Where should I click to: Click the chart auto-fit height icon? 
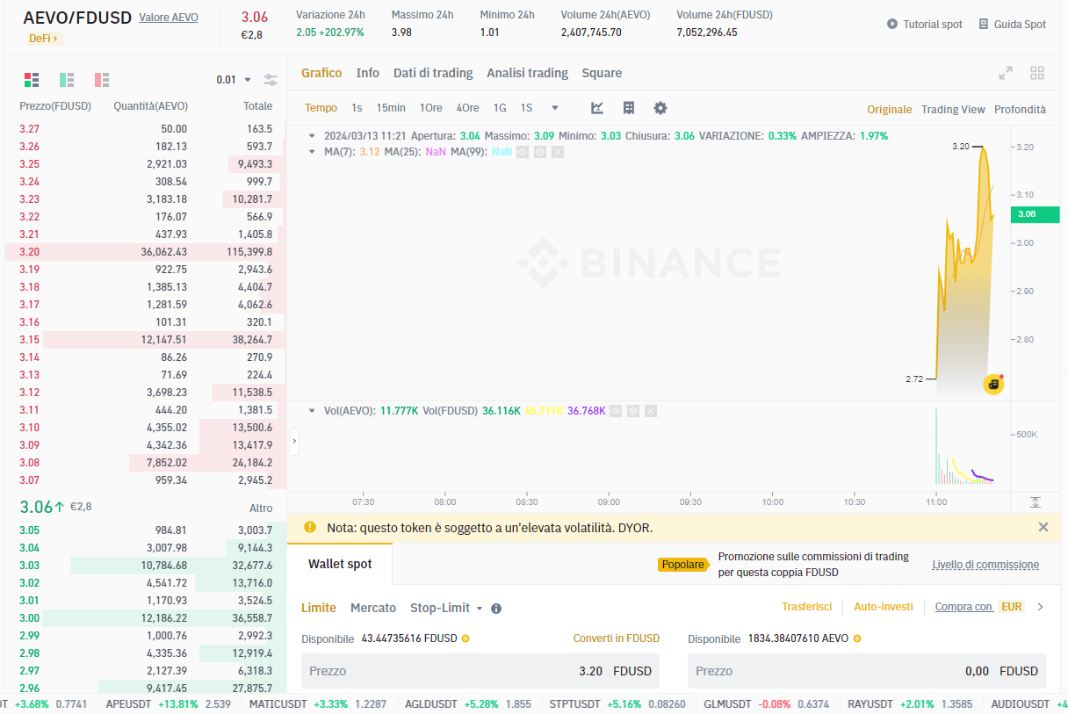1036,501
